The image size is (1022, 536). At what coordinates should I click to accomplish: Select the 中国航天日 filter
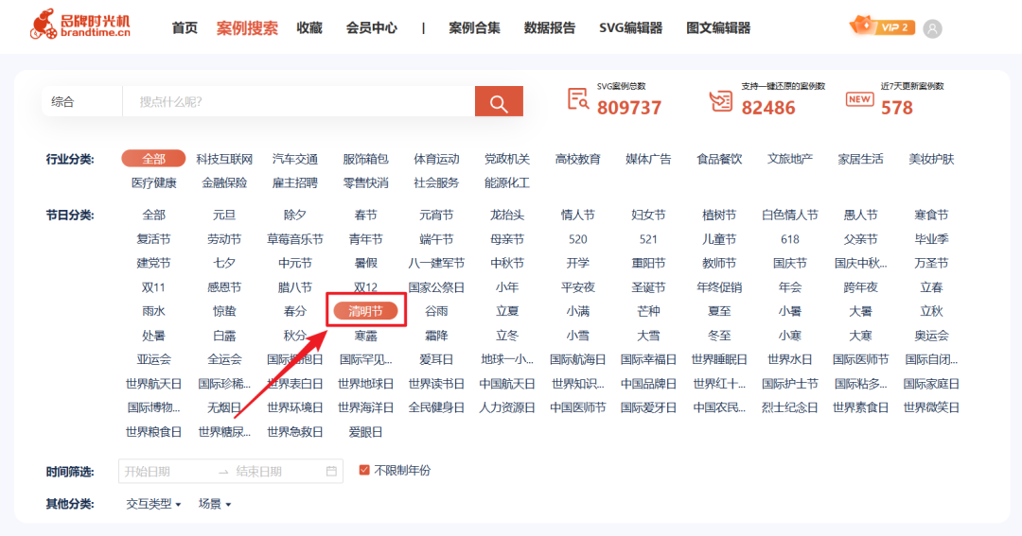click(507, 384)
